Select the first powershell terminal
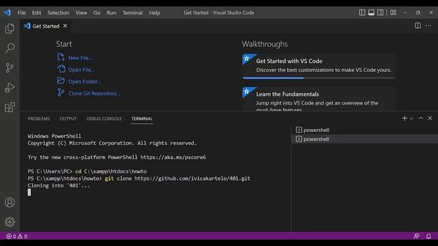This screenshot has height=246, width=438. (365, 130)
